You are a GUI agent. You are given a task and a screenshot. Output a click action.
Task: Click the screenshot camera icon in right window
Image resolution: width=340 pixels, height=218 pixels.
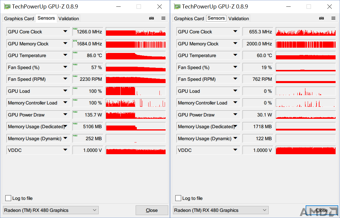322,18
